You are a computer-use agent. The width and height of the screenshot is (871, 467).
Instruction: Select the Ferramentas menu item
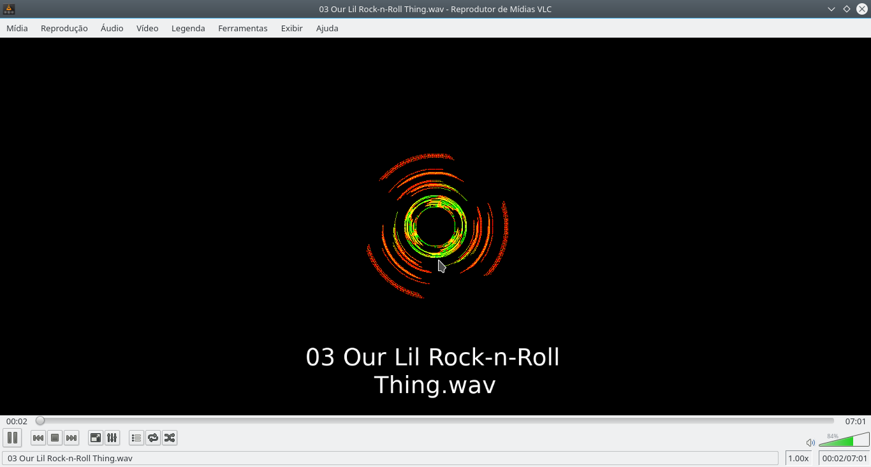click(x=242, y=28)
